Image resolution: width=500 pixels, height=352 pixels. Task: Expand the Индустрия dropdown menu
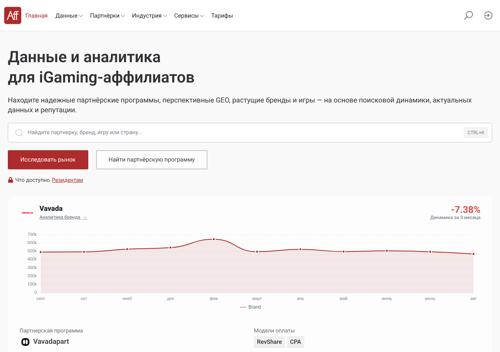coord(150,16)
